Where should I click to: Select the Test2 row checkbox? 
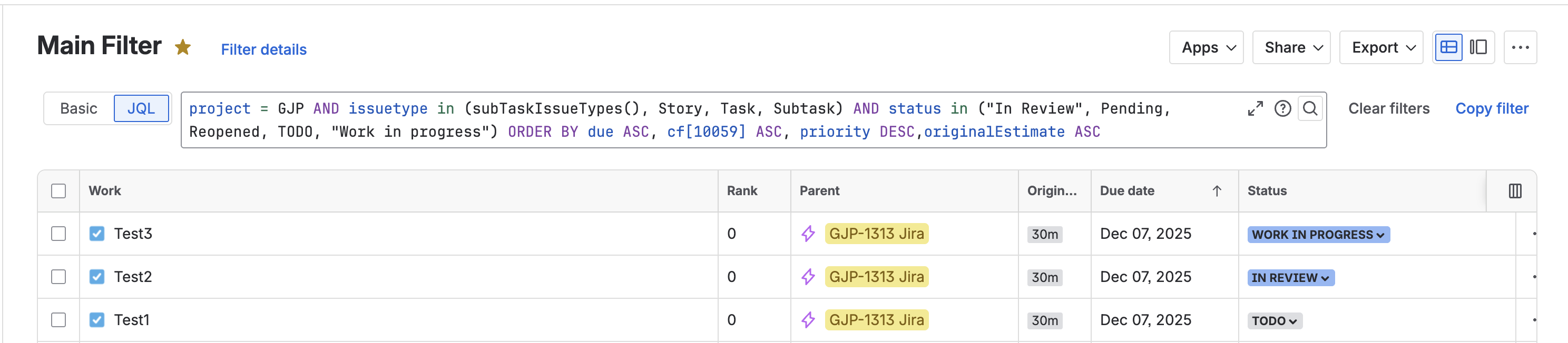pyautogui.click(x=58, y=277)
